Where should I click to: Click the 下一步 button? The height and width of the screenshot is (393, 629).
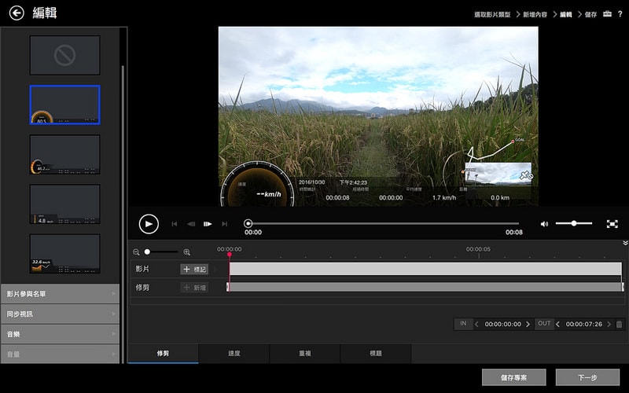(587, 377)
